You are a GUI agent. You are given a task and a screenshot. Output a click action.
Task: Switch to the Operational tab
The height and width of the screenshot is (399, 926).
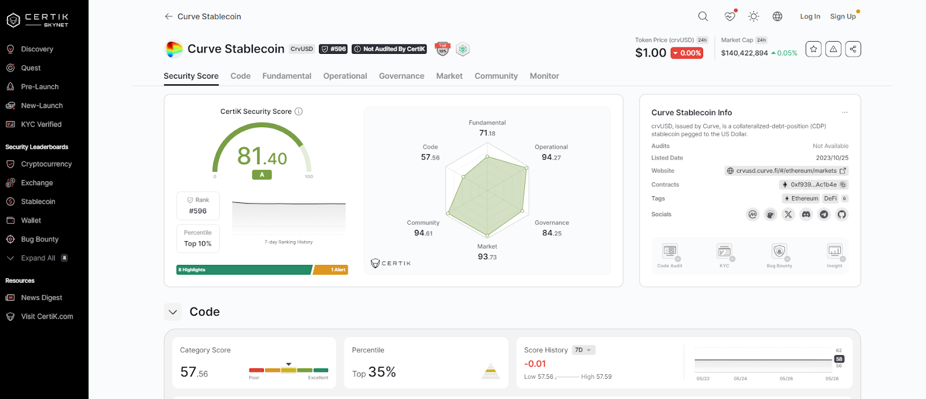[x=345, y=76]
